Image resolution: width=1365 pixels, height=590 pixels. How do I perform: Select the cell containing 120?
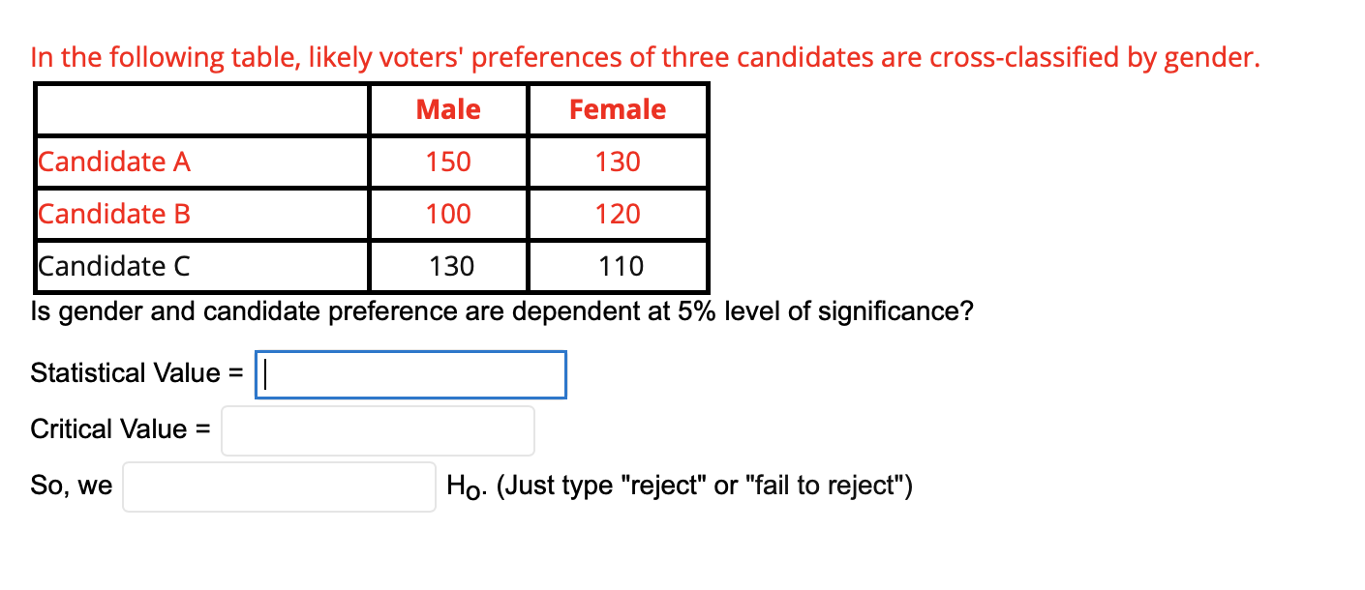617,214
